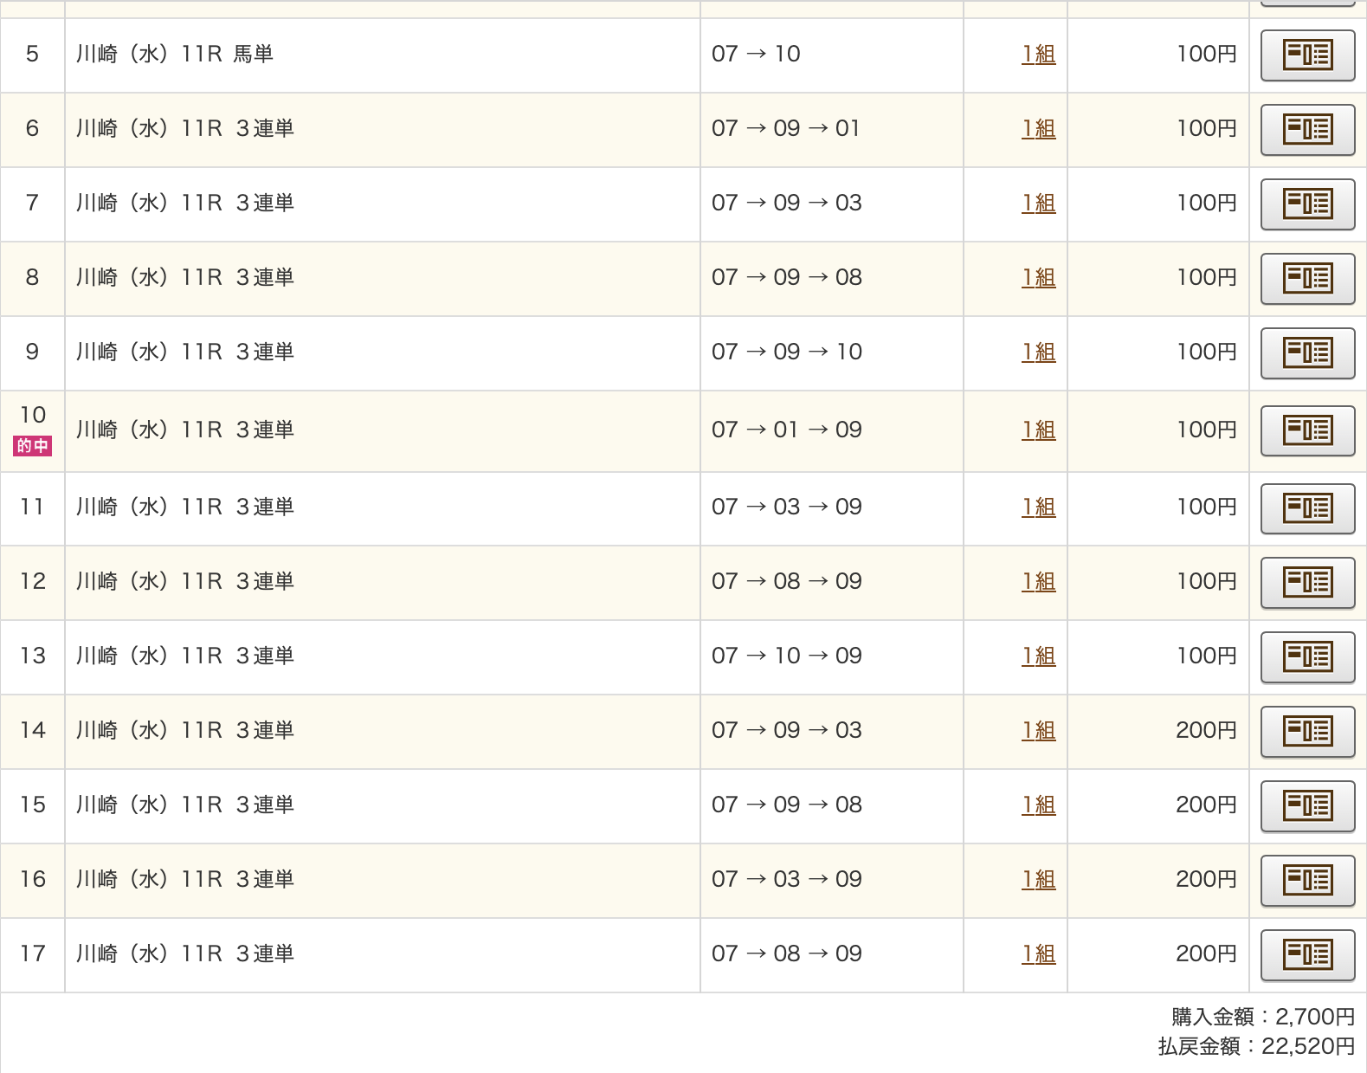
Task: Click ticket icon for row 16
Action: pyautogui.click(x=1307, y=881)
